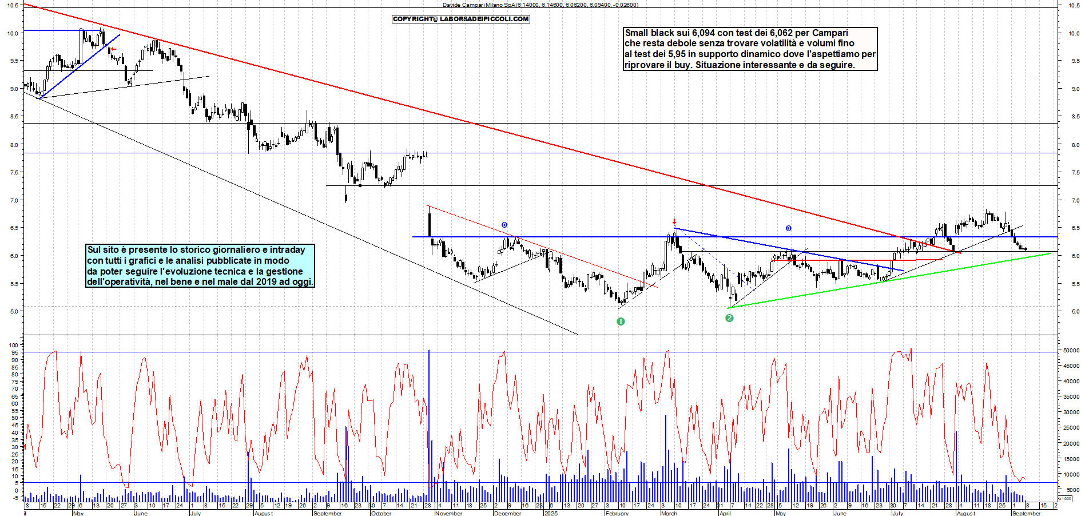The width and height of the screenshot is (1081, 516).
Task: Click the red down arrow above March peak
Action: point(674,221)
